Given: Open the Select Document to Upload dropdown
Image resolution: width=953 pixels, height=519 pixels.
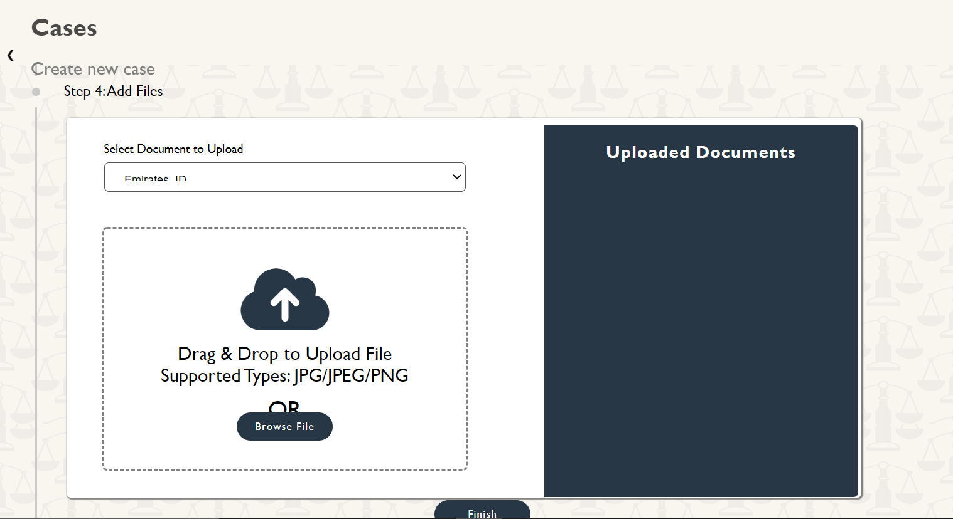Looking at the screenshot, I should pyautogui.click(x=284, y=177).
